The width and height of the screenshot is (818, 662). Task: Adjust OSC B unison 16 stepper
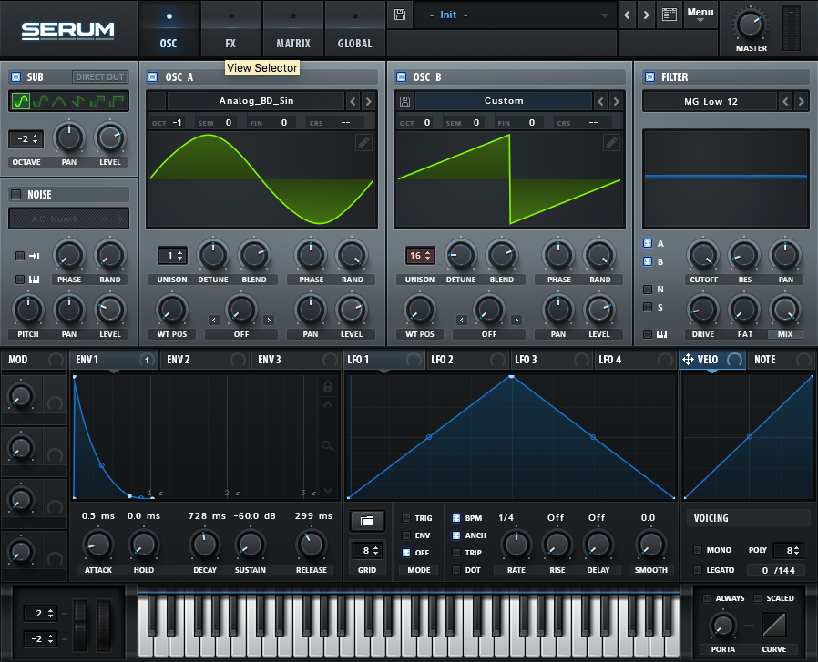click(420, 256)
